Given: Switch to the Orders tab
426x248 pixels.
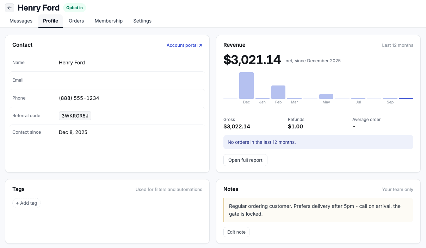Looking at the screenshot, I should pyautogui.click(x=76, y=21).
